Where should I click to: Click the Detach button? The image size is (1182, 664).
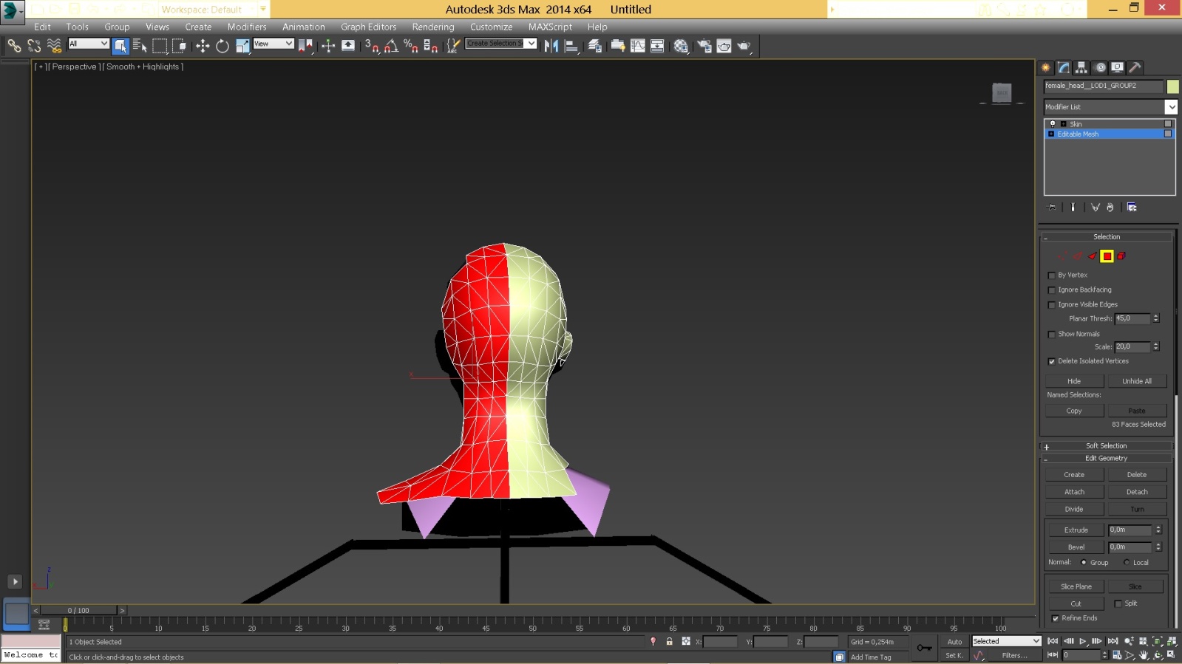[1137, 492]
